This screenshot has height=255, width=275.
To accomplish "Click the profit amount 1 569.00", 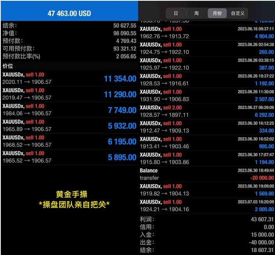I will [264, 194].
